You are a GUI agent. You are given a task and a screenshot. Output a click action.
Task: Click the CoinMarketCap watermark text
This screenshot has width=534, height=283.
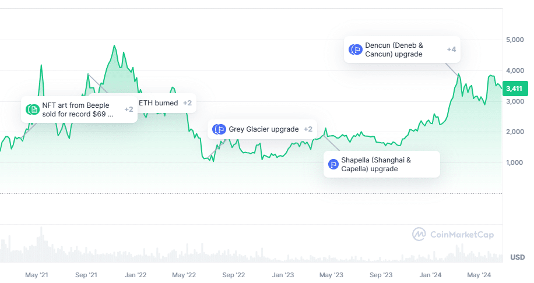(462, 235)
